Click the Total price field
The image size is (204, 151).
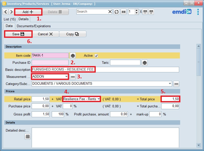click(170, 99)
